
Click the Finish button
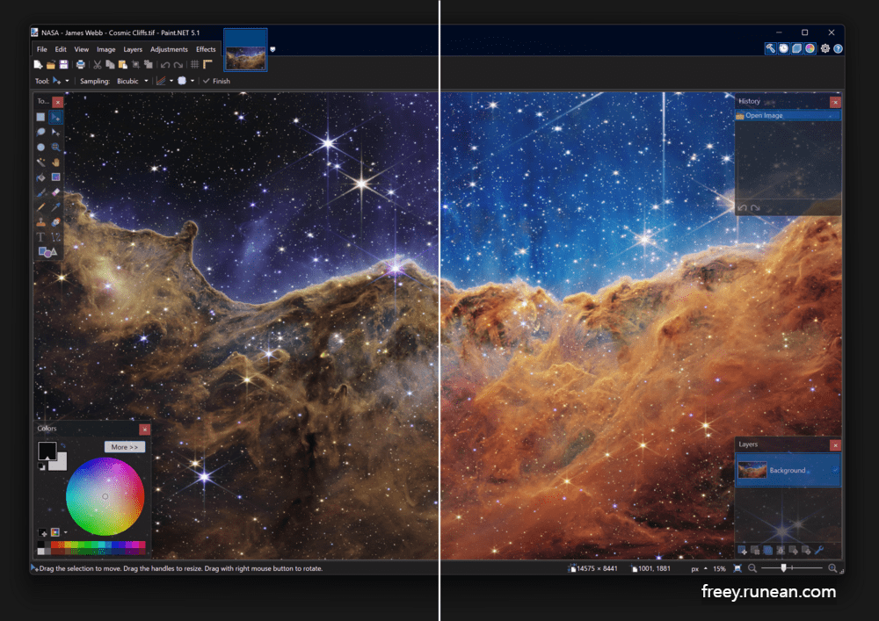216,81
